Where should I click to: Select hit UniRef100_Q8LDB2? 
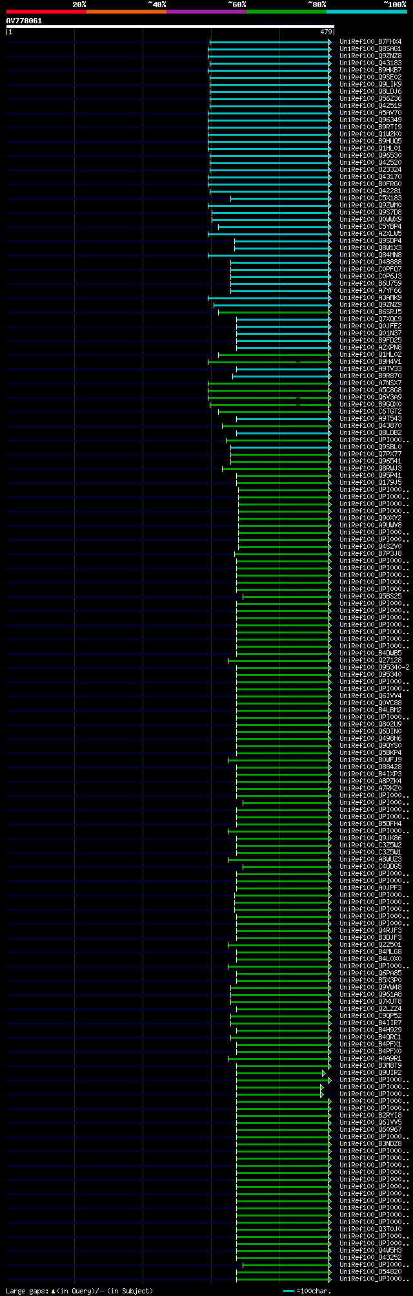point(370,432)
